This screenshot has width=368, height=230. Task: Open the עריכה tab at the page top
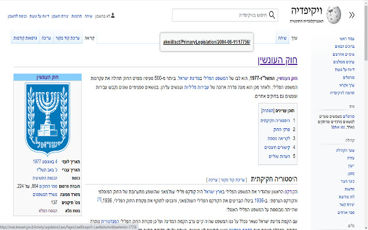tap(46, 38)
